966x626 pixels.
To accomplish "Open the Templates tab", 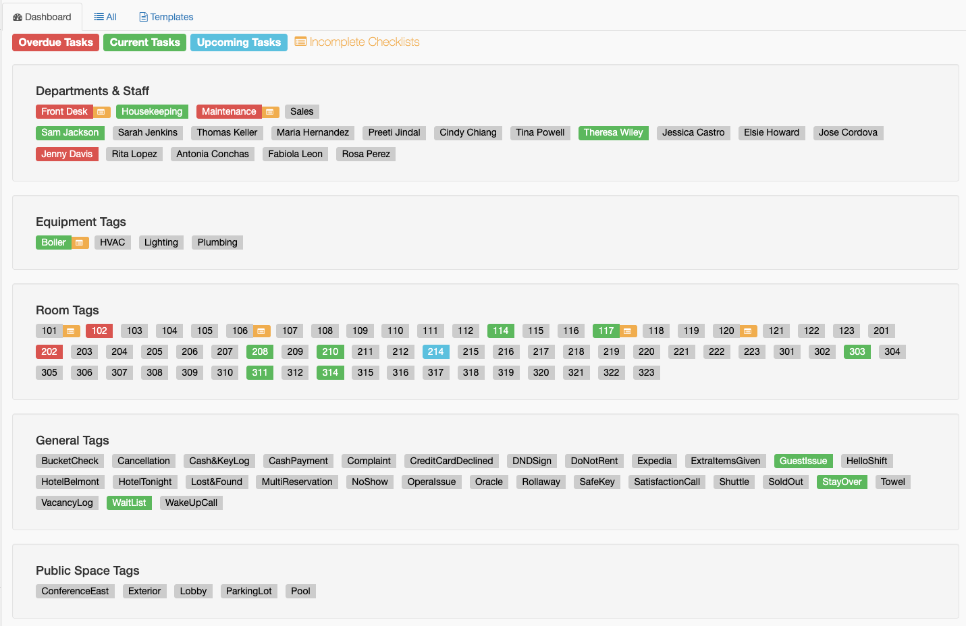I will coord(166,17).
